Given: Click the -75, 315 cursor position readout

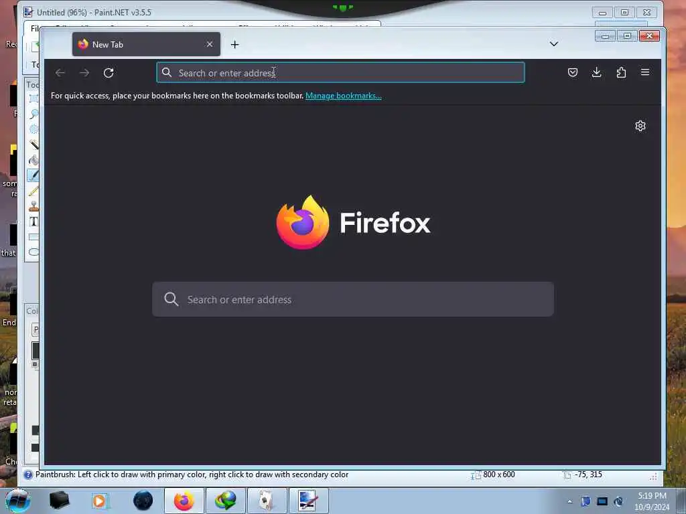Looking at the screenshot, I should (588, 475).
